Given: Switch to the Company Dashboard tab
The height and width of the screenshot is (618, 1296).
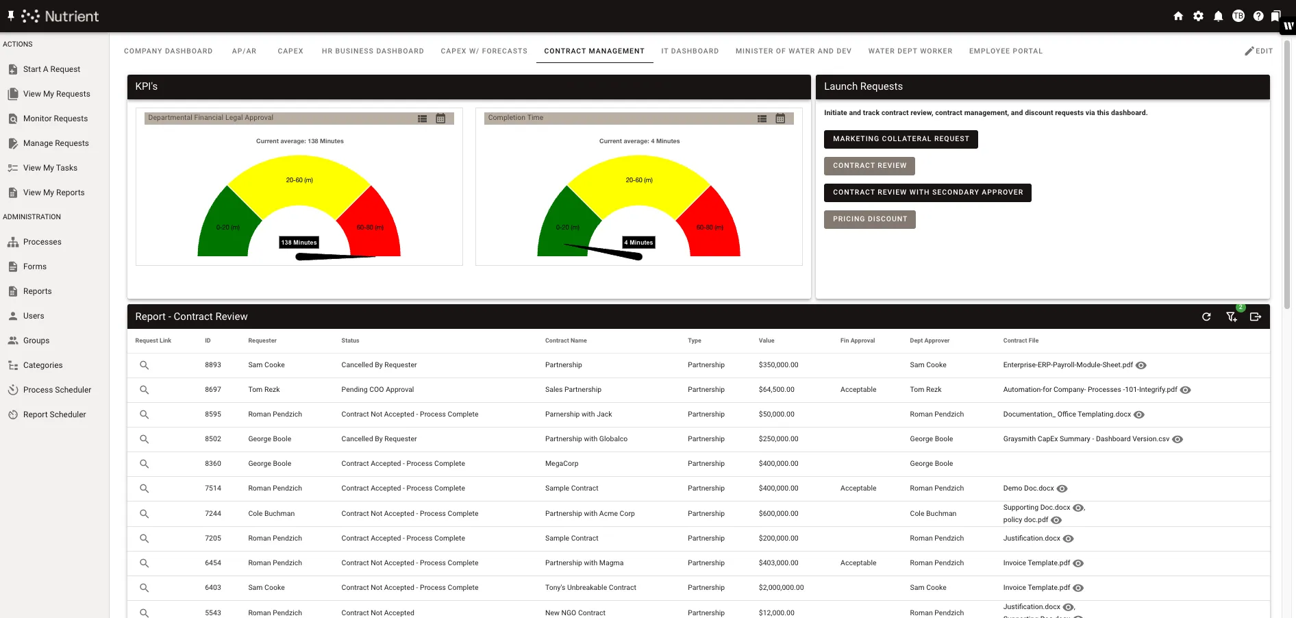Looking at the screenshot, I should (168, 51).
